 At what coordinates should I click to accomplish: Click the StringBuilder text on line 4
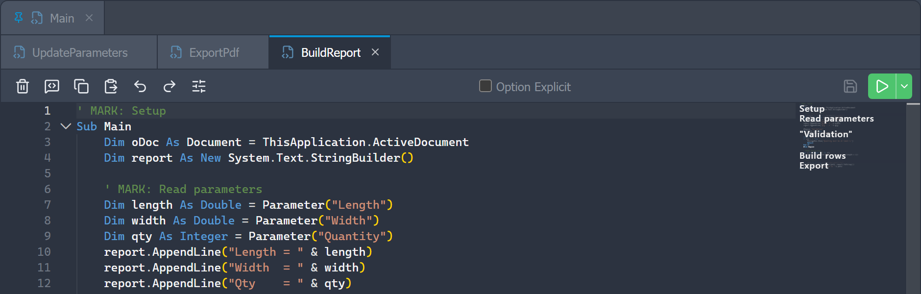pos(355,158)
